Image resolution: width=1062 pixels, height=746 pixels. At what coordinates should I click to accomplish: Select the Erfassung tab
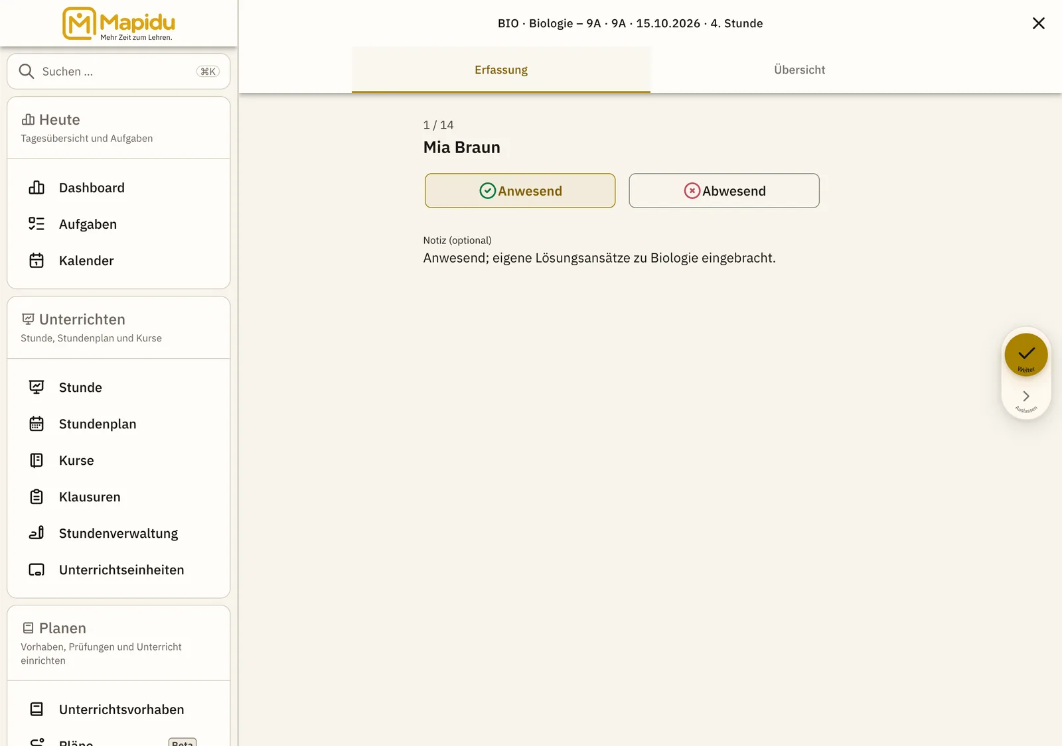tap(501, 70)
